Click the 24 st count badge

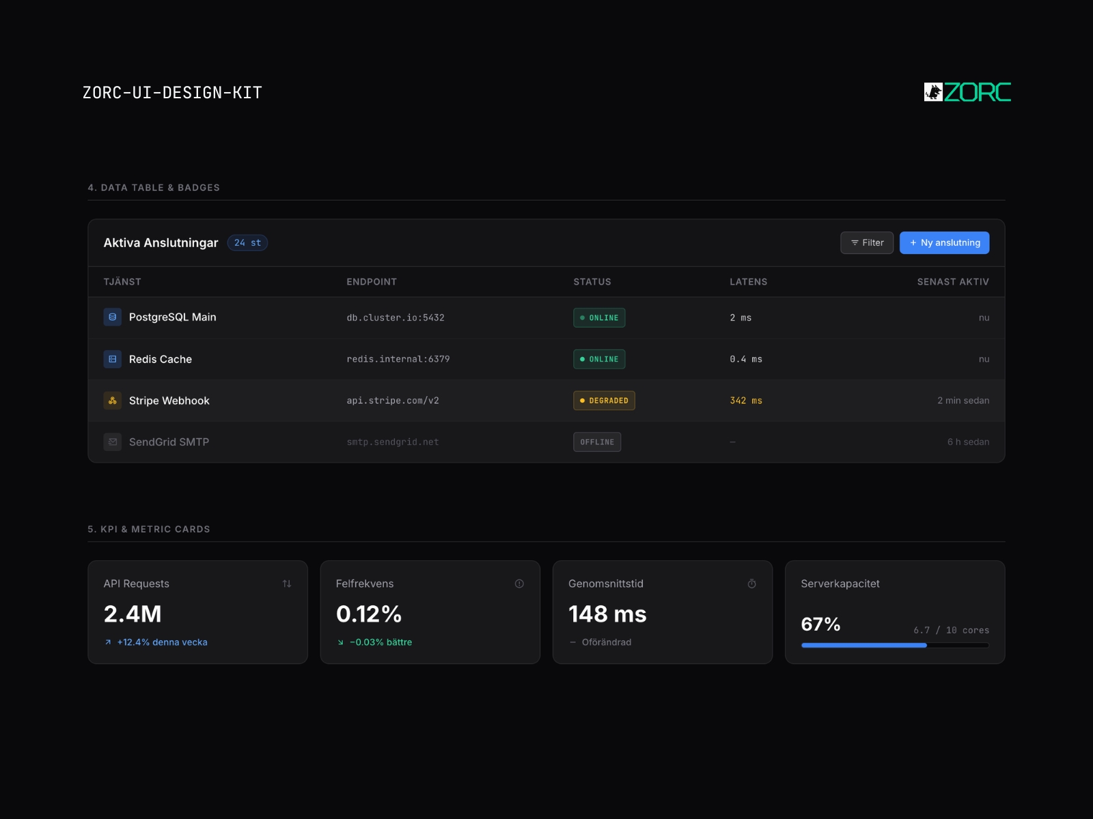click(x=247, y=243)
